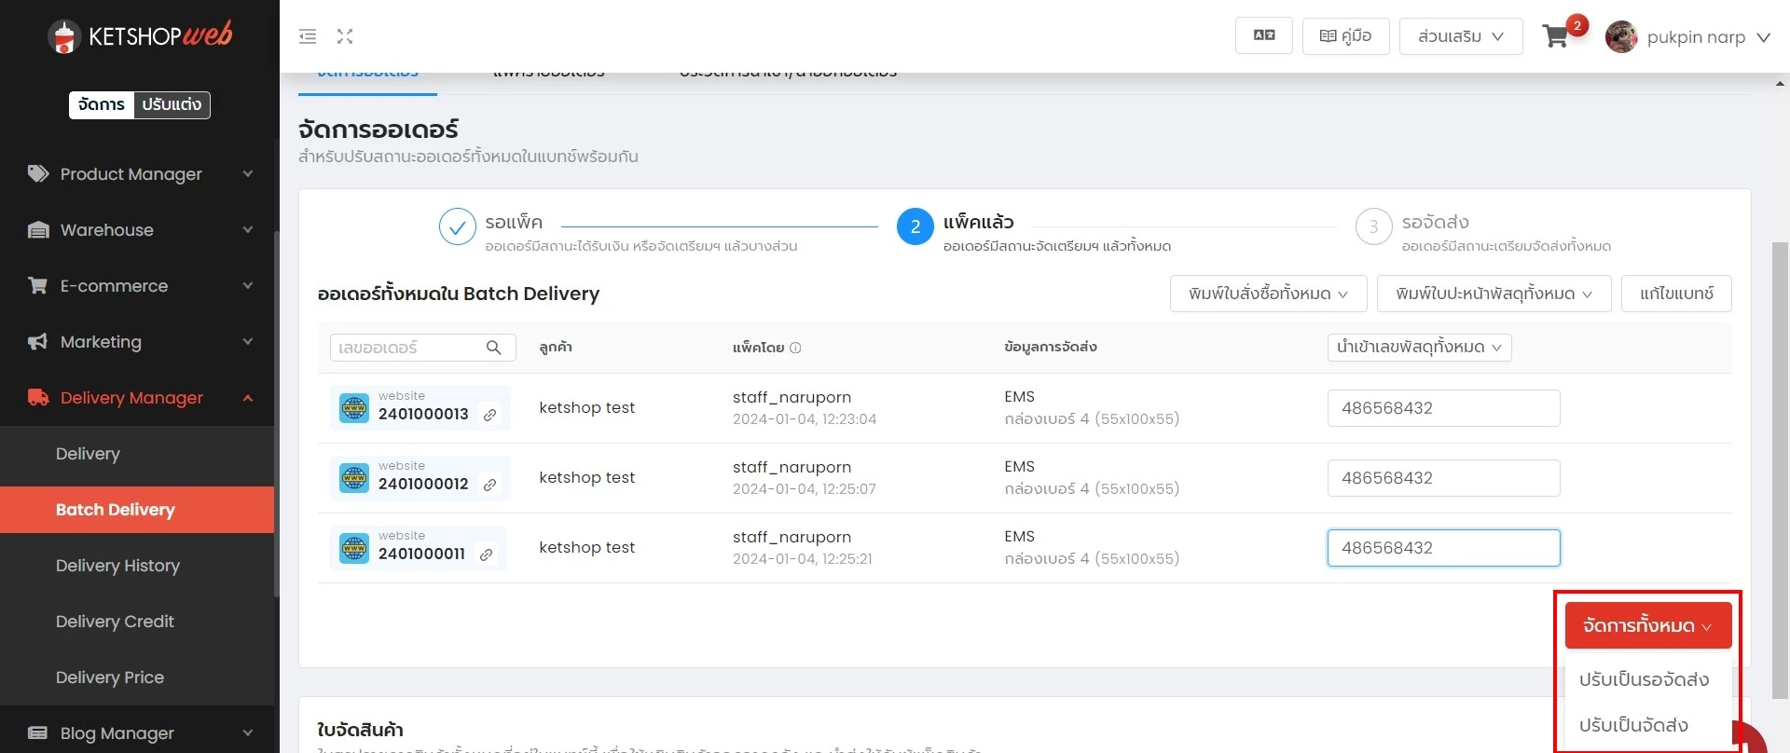Viewport: 1790px width, 753px height.
Task: Click order number 2401000012 text
Action: (x=423, y=484)
